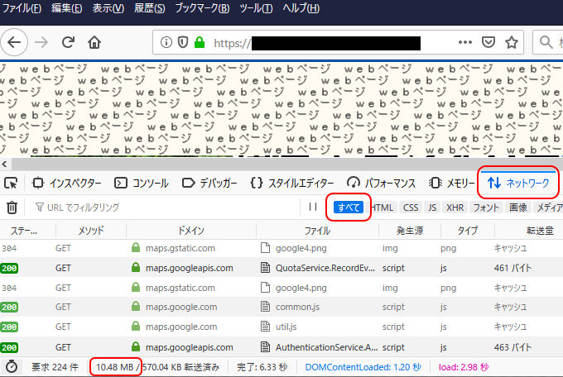Open the 履歴(S) menu
This screenshot has height=377, width=563.
point(149,8)
